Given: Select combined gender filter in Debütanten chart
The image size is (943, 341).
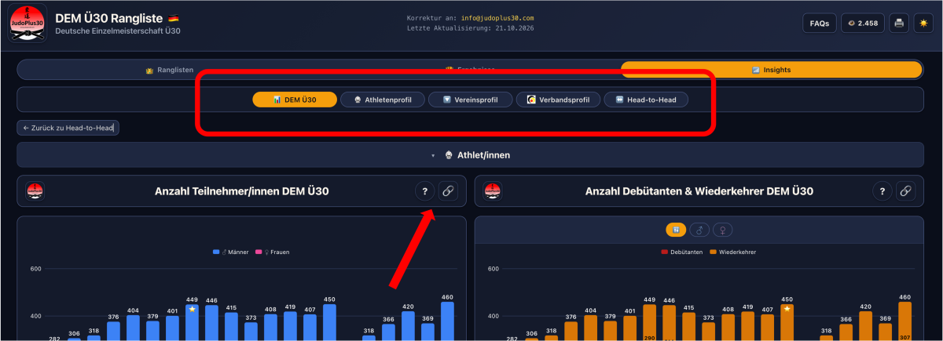Looking at the screenshot, I should point(676,230).
